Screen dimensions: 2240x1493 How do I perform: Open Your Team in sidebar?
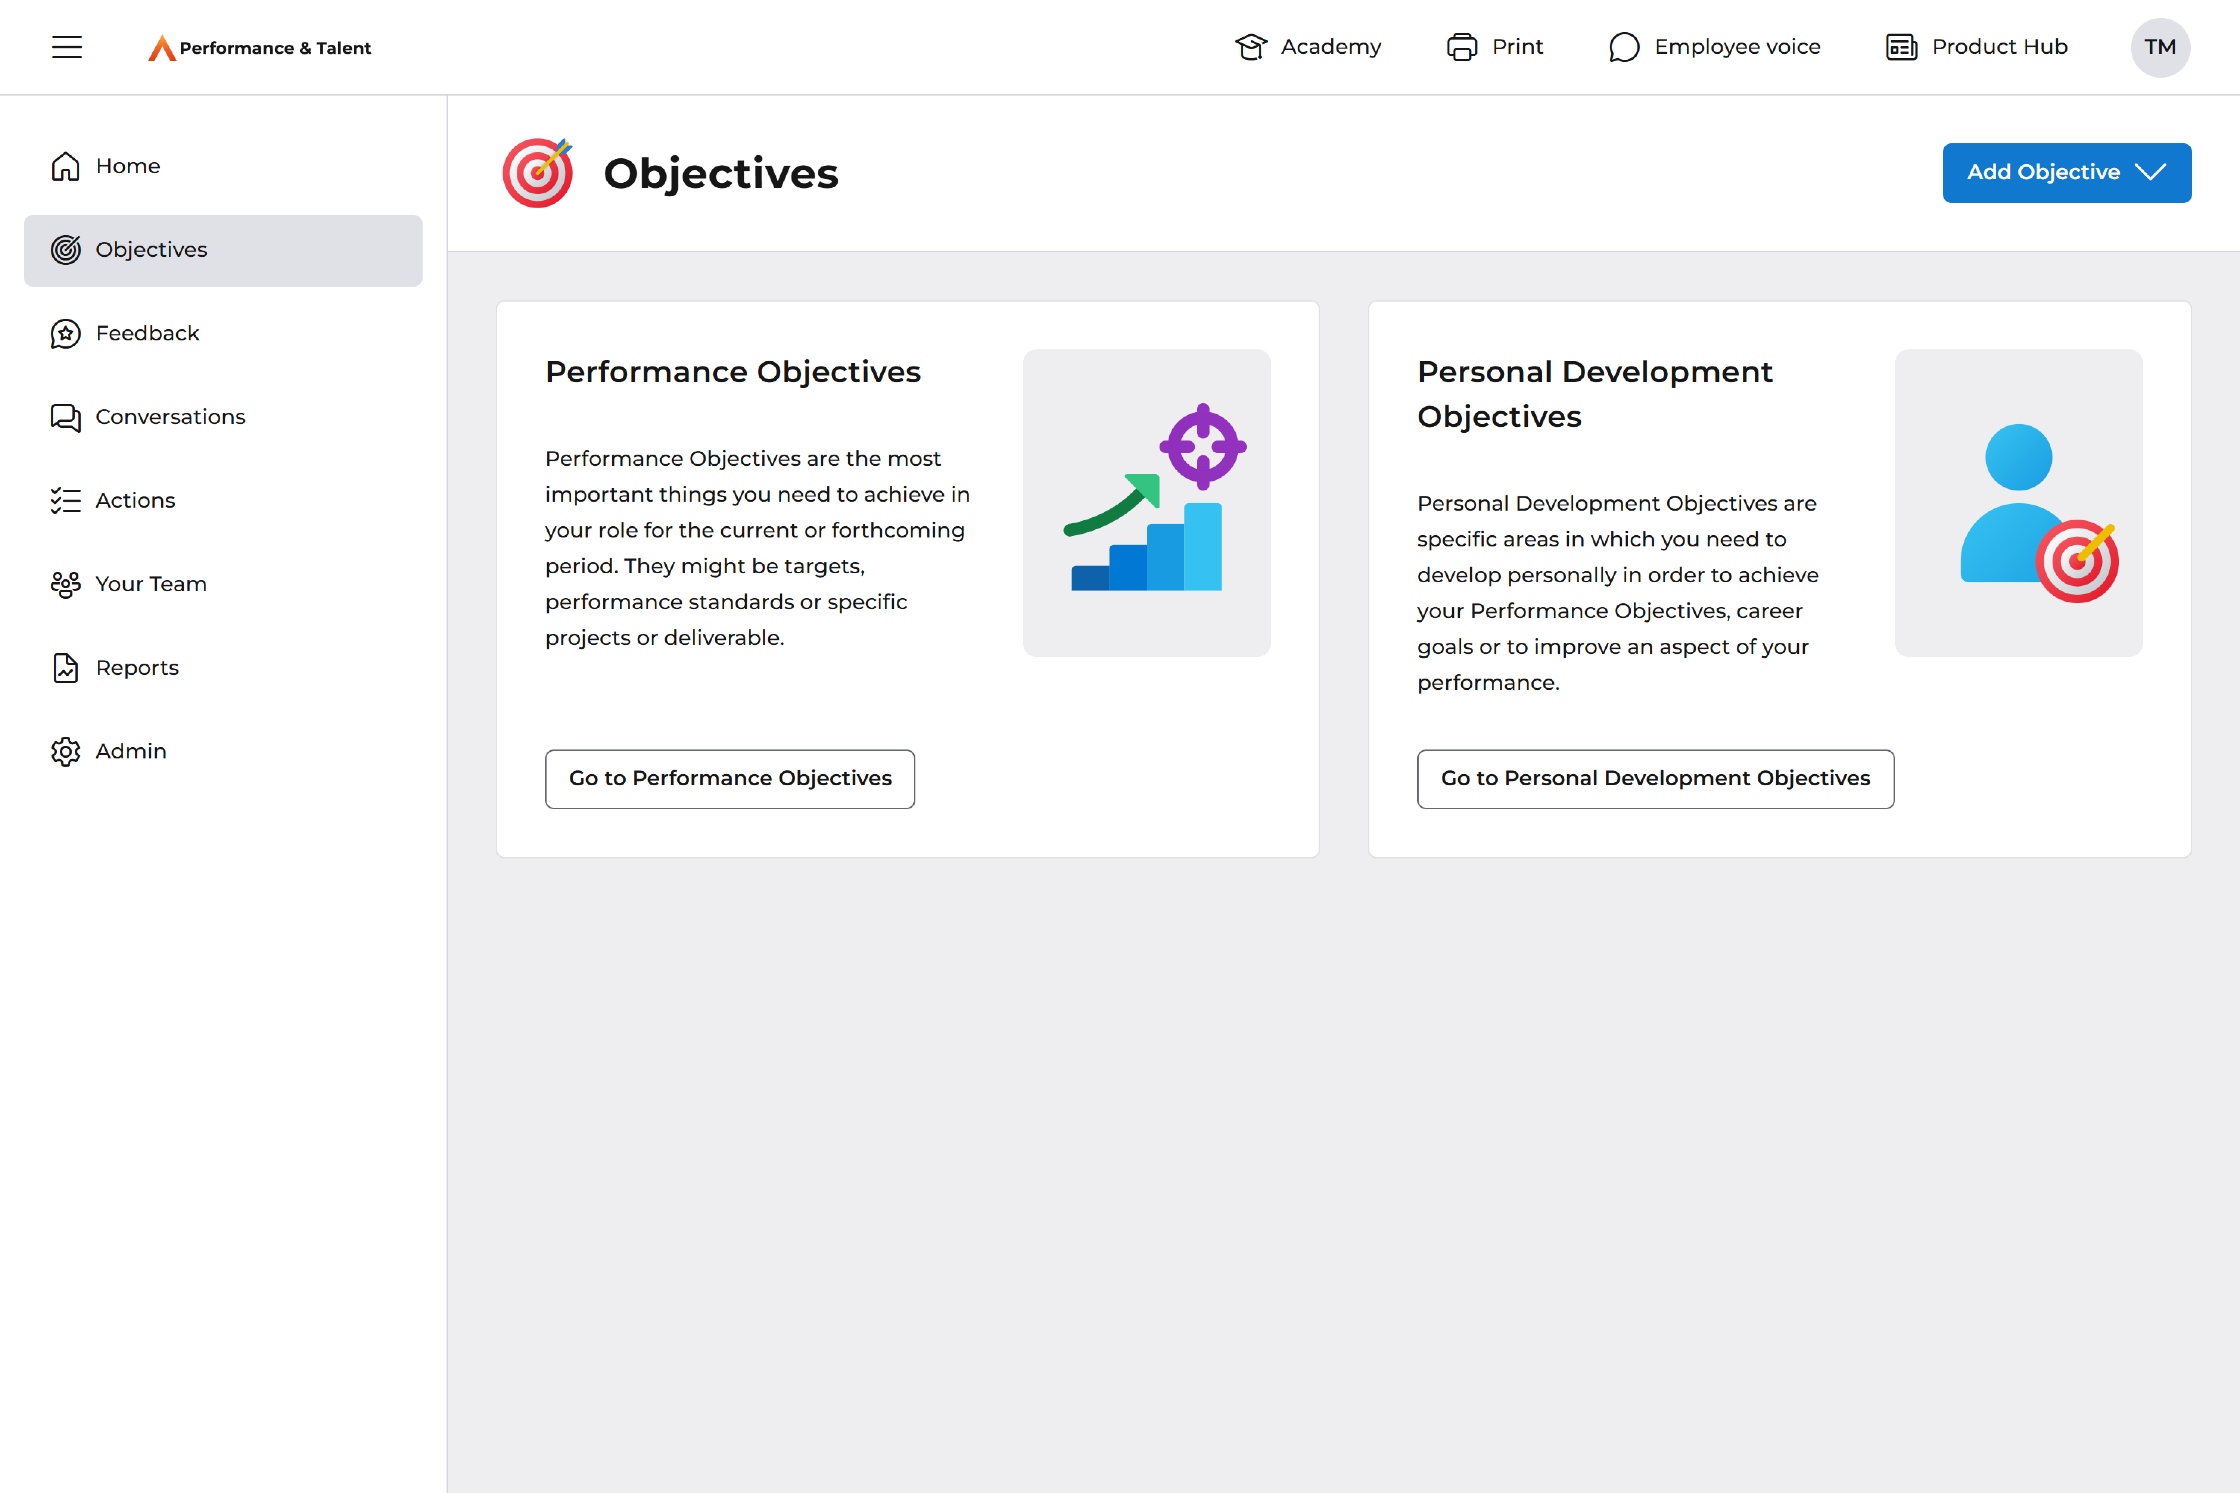click(x=150, y=584)
